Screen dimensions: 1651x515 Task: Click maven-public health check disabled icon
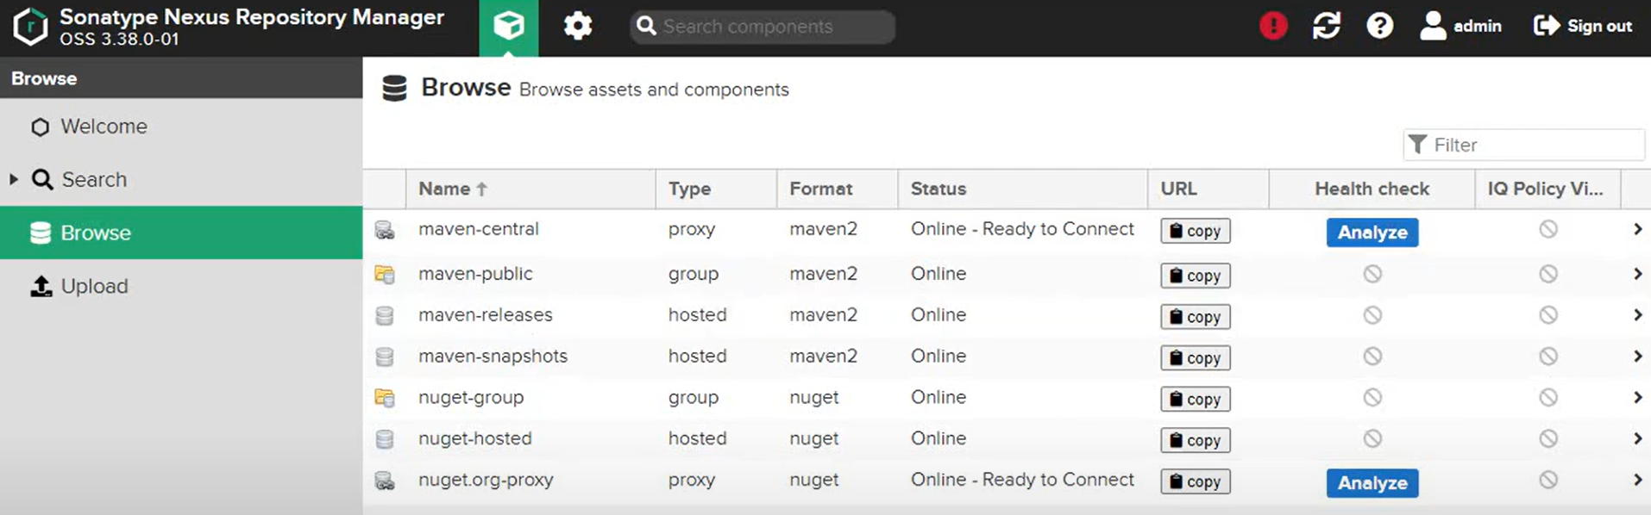(1372, 274)
